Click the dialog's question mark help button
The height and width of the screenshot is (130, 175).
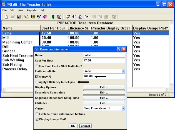(119, 49)
